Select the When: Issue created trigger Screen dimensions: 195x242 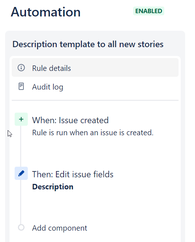(70, 120)
